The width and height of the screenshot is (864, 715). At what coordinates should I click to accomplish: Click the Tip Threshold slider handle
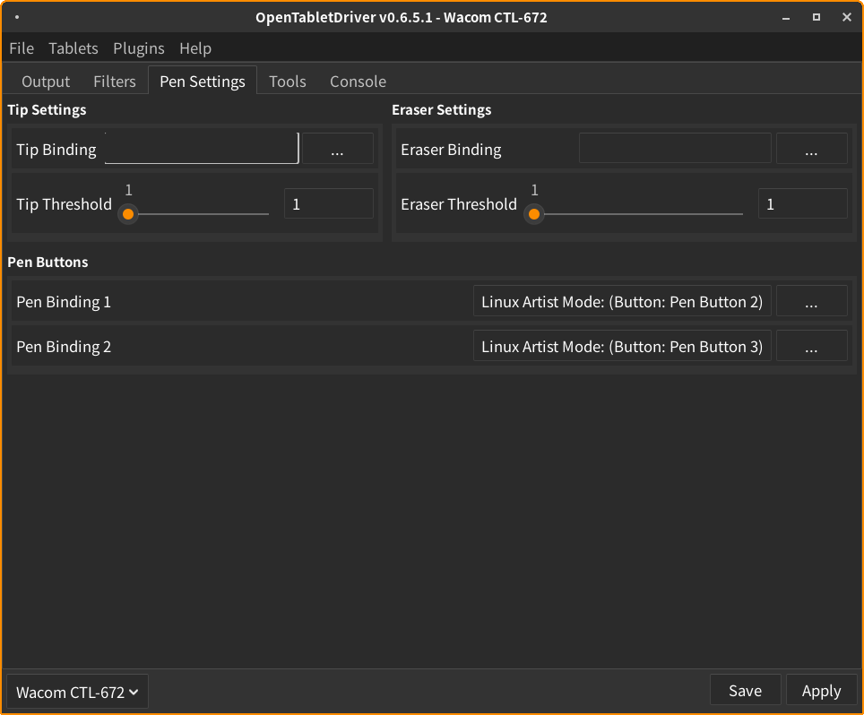coord(128,214)
